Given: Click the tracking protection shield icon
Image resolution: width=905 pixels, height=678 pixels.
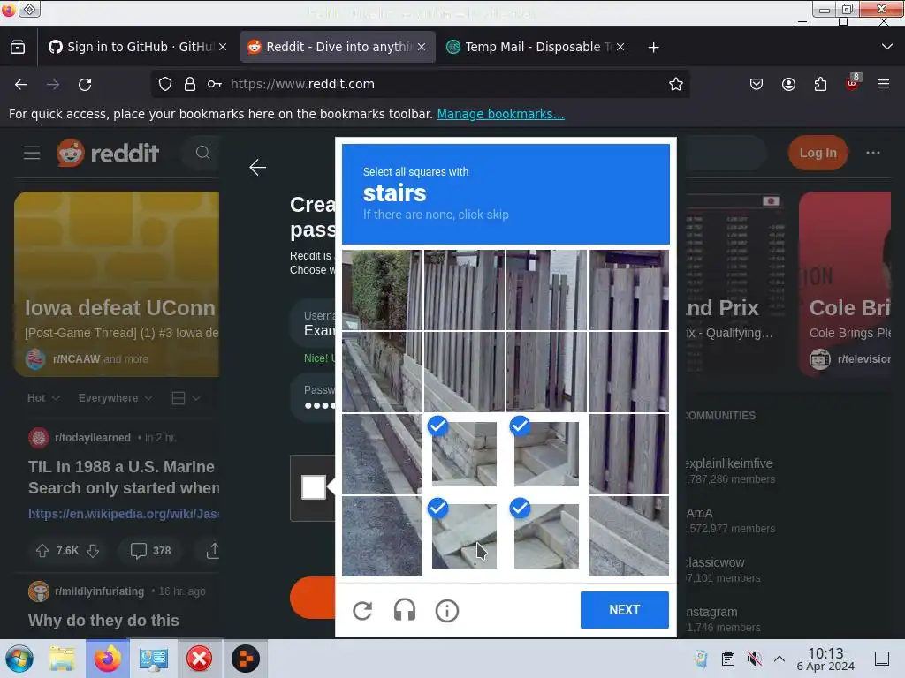Looking at the screenshot, I should (165, 84).
